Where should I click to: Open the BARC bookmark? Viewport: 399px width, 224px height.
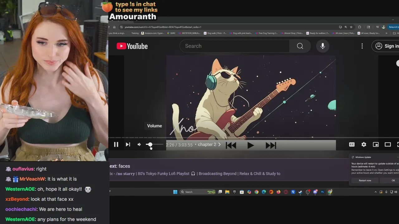pos(171,33)
